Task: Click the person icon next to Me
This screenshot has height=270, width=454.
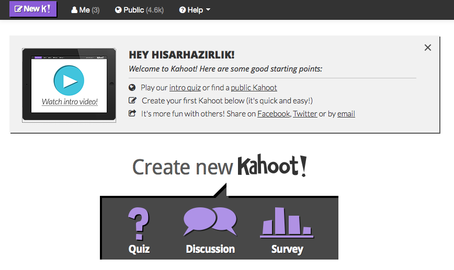Action: pos(74,10)
